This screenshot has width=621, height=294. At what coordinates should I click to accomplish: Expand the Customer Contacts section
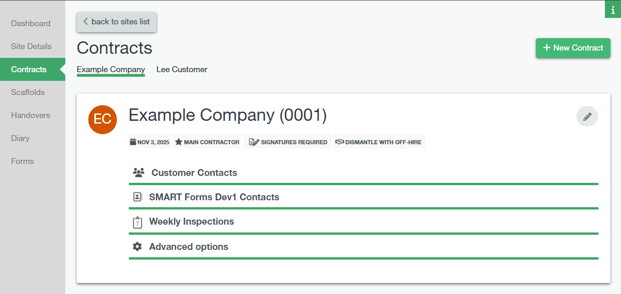[194, 173]
